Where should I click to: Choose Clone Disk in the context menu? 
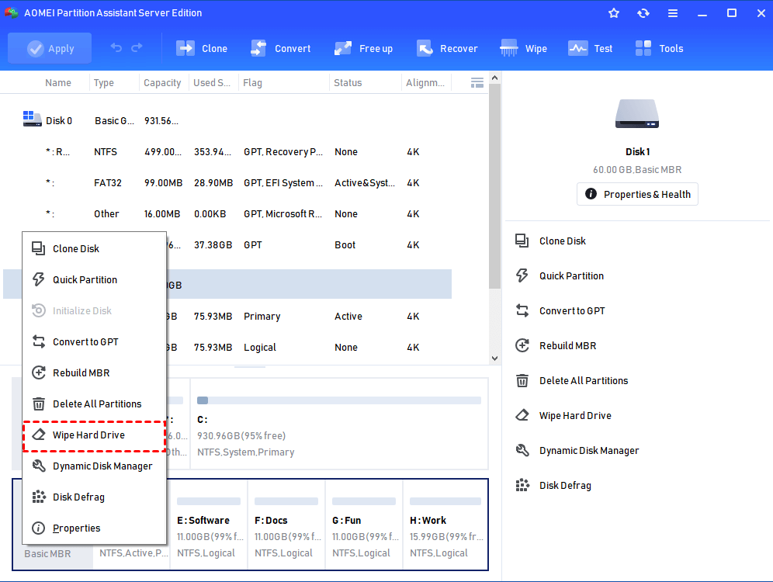[94, 248]
